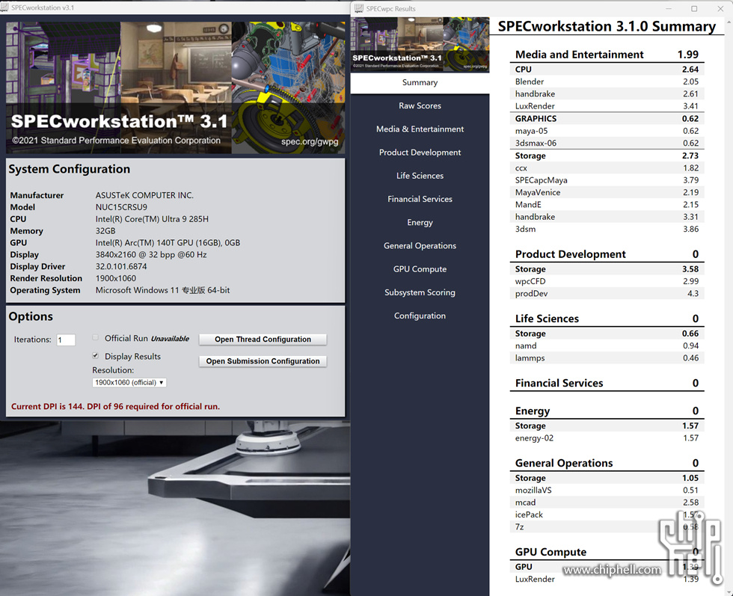Click manufacturer value ASUSTeK COMPUTER INC.
The width and height of the screenshot is (733, 596).
pos(144,195)
